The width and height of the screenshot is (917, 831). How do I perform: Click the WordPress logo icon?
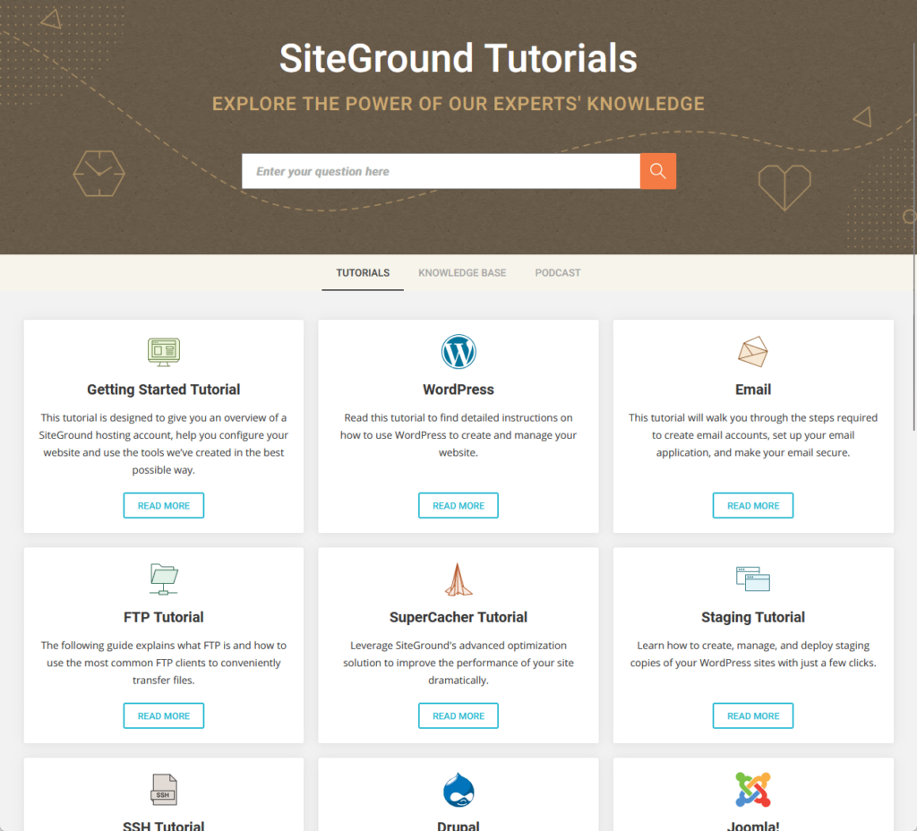coord(458,351)
